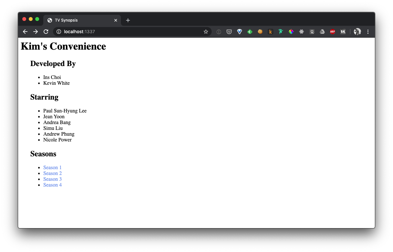
Task: Click the Kim's Convenience heading
Action: [63, 46]
